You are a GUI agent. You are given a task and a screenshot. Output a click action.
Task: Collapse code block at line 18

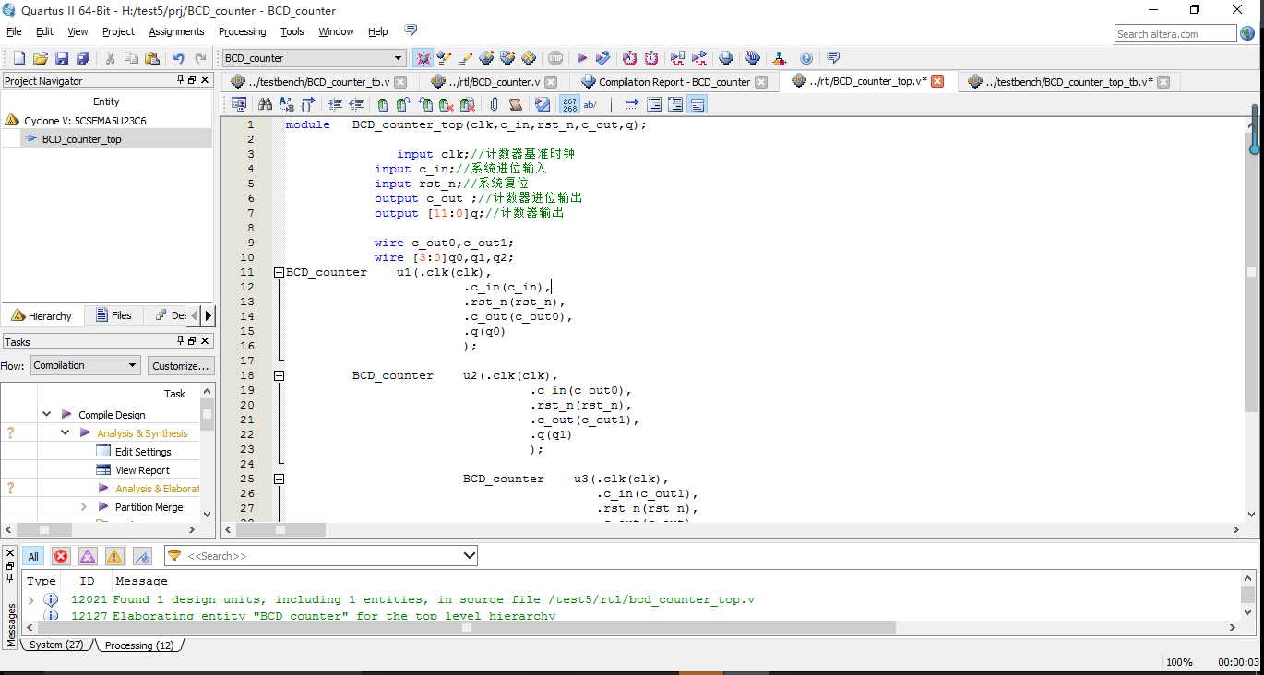pos(279,375)
